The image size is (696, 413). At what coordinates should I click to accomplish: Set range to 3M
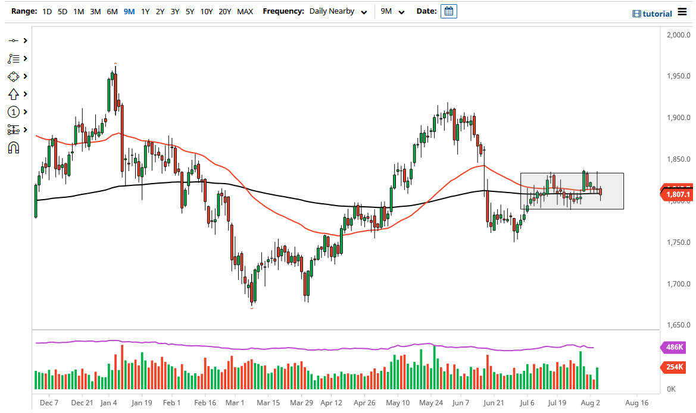[x=95, y=11]
